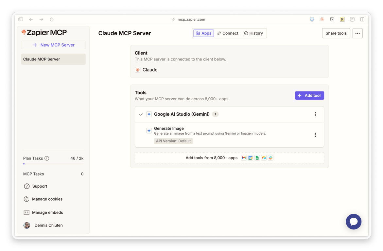Click Add tools from 8,000+ apps

coord(229,158)
